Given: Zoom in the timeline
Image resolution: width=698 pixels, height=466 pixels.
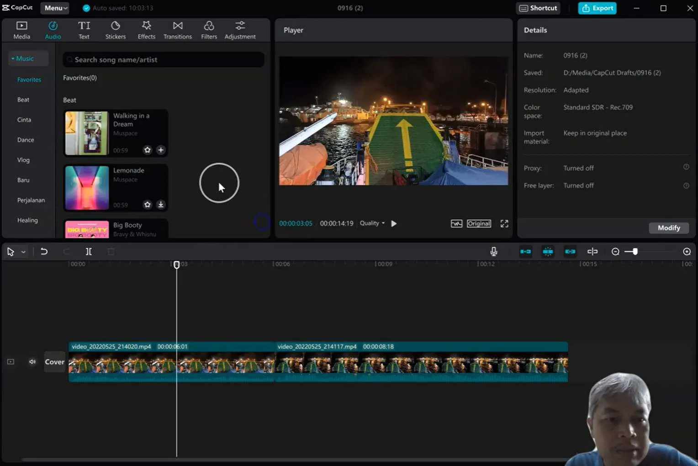Looking at the screenshot, I should tap(687, 252).
